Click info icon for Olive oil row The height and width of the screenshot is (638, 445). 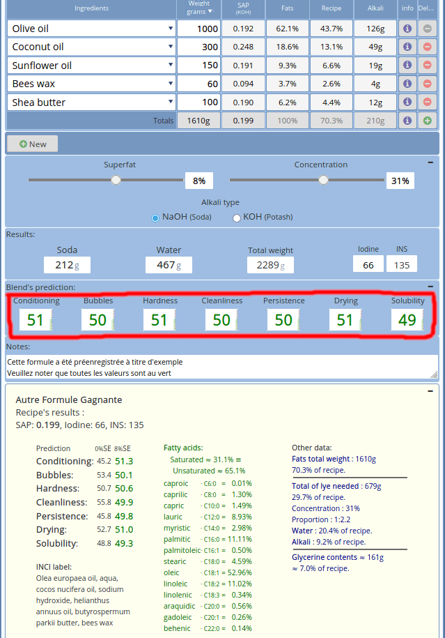pos(407,29)
